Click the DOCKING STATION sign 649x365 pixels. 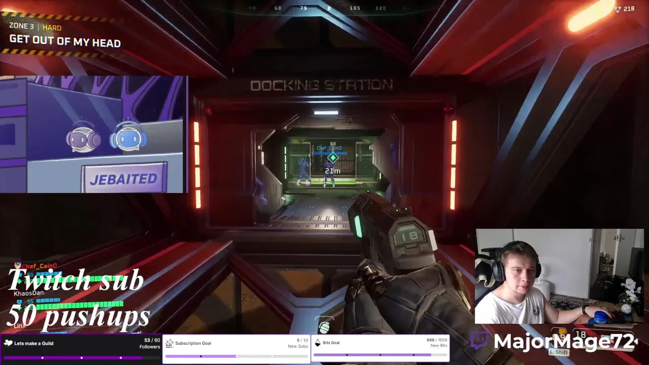click(x=321, y=85)
